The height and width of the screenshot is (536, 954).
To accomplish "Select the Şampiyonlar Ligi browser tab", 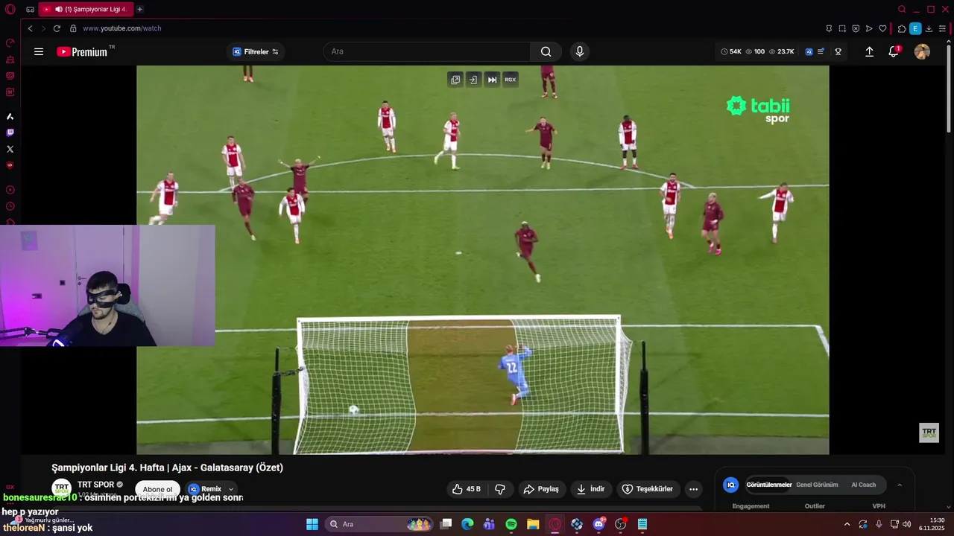I will pyautogui.click(x=86, y=9).
